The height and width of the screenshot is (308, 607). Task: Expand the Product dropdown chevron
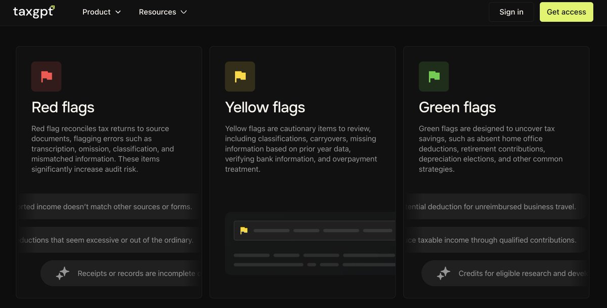118,12
